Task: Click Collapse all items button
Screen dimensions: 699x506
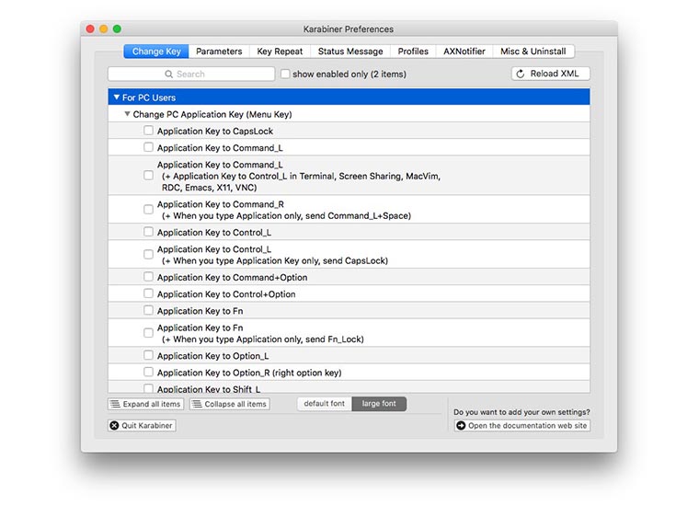Action: 230,404
